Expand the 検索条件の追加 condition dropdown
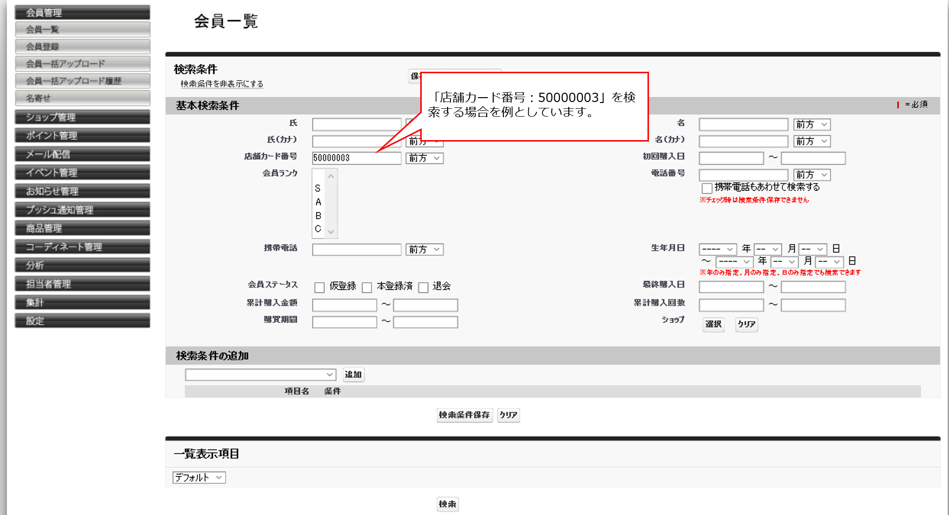The image size is (949, 515). pos(260,374)
